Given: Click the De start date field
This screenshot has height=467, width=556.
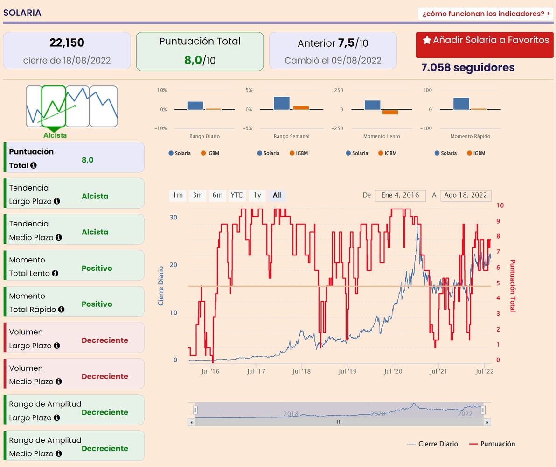Looking at the screenshot, I should click(400, 195).
